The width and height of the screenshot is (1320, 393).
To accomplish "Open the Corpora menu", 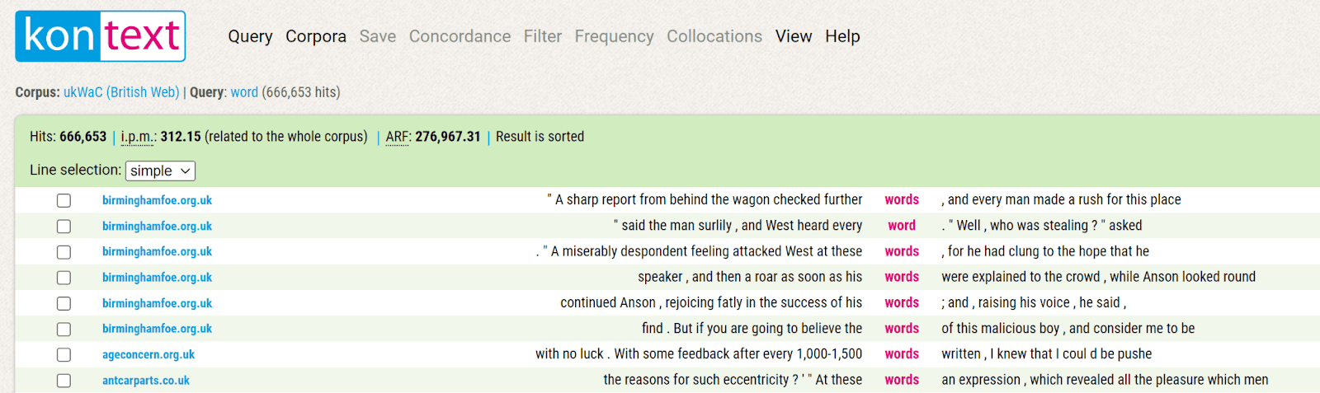I will point(316,36).
